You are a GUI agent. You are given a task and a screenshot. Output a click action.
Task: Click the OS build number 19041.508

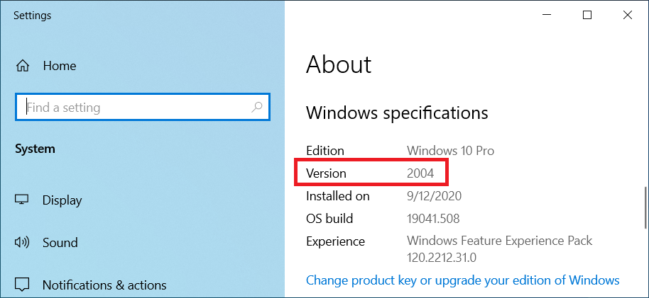point(433,218)
